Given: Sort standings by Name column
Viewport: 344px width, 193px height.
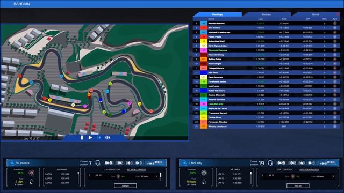Looking at the screenshot, I should (211, 19).
